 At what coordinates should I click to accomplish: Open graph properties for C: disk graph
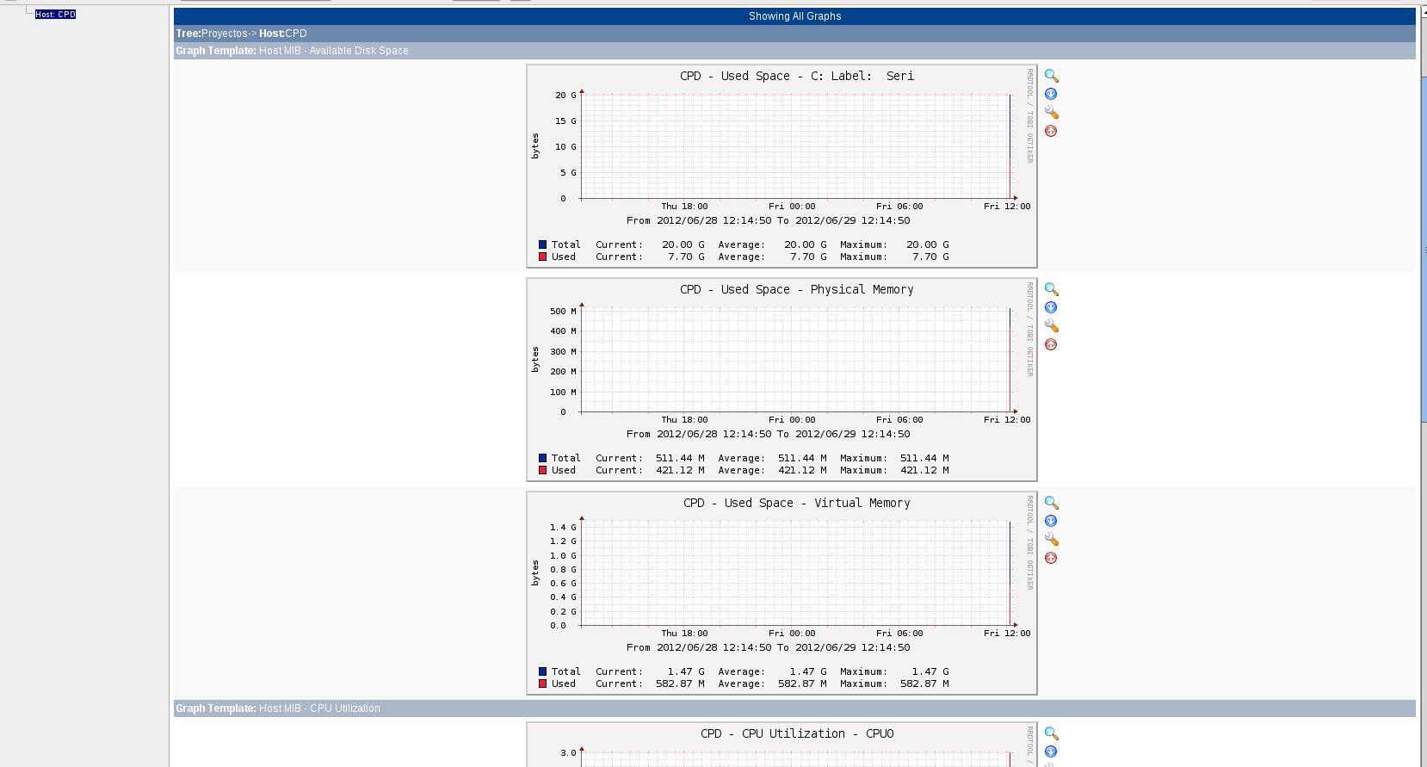[1051, 113]
